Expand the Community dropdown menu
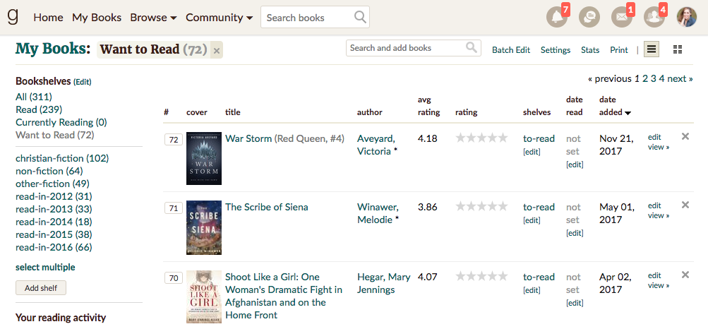 219,18
